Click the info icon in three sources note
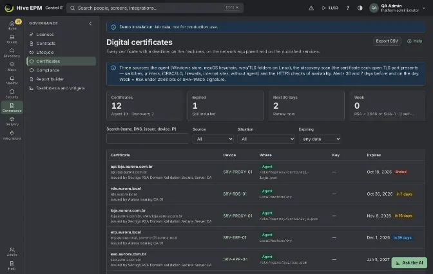433x274 pixels. click(113, 68)
